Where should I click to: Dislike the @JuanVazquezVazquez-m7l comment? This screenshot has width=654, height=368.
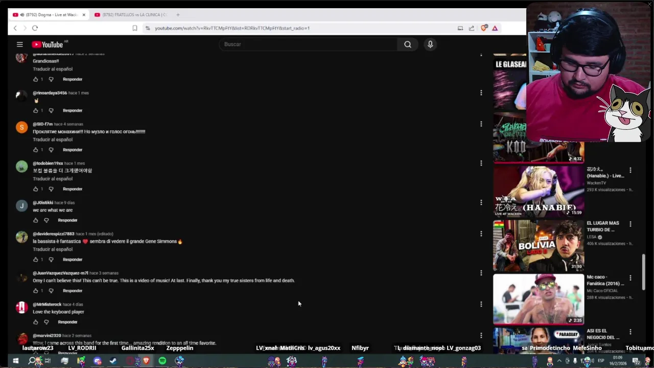[51, 291]
